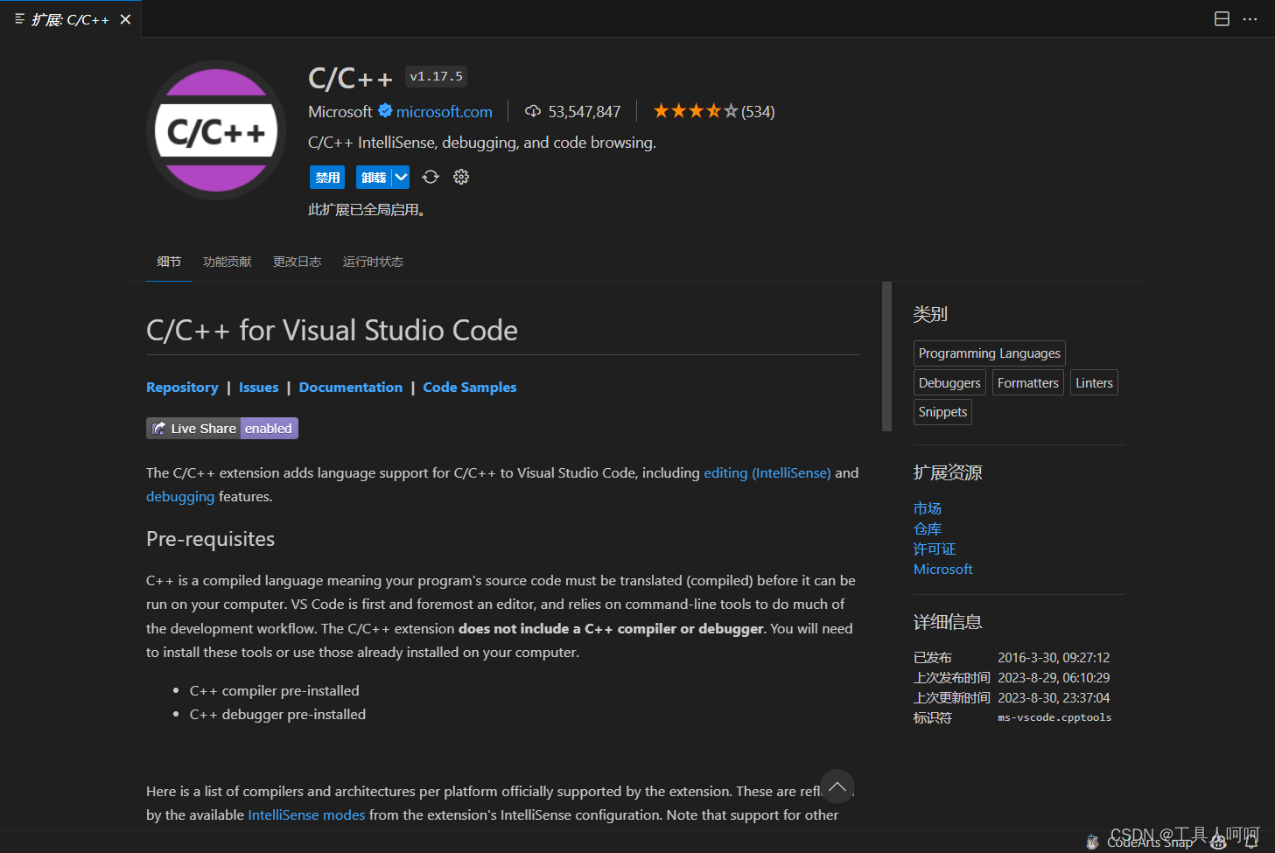Image resolution: width=1275 pixels, height=853 pixels.
Task: Select the Debuggers category tag
Action: click(949, 382)
